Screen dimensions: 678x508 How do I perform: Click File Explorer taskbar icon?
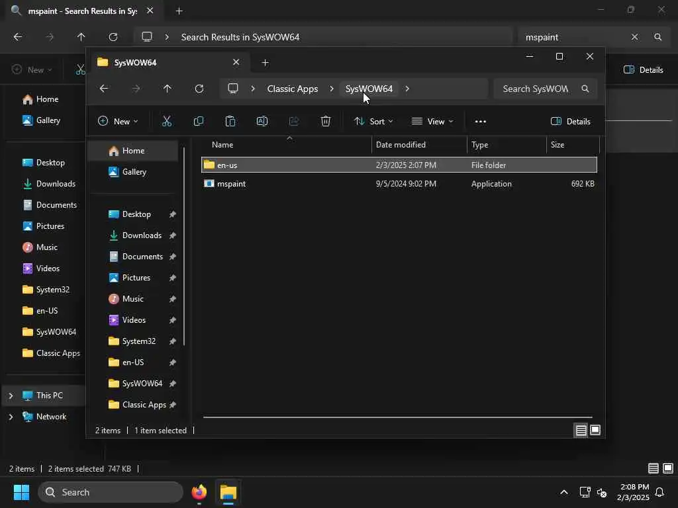tap(228, 492)
